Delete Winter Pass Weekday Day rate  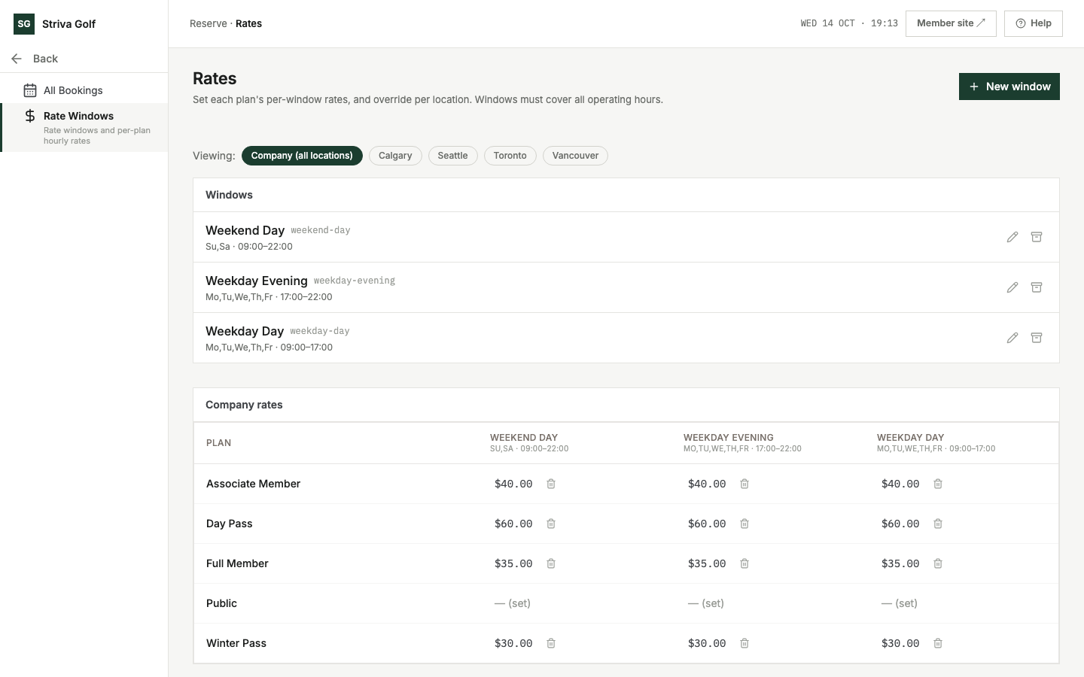[x=938, y=643]
